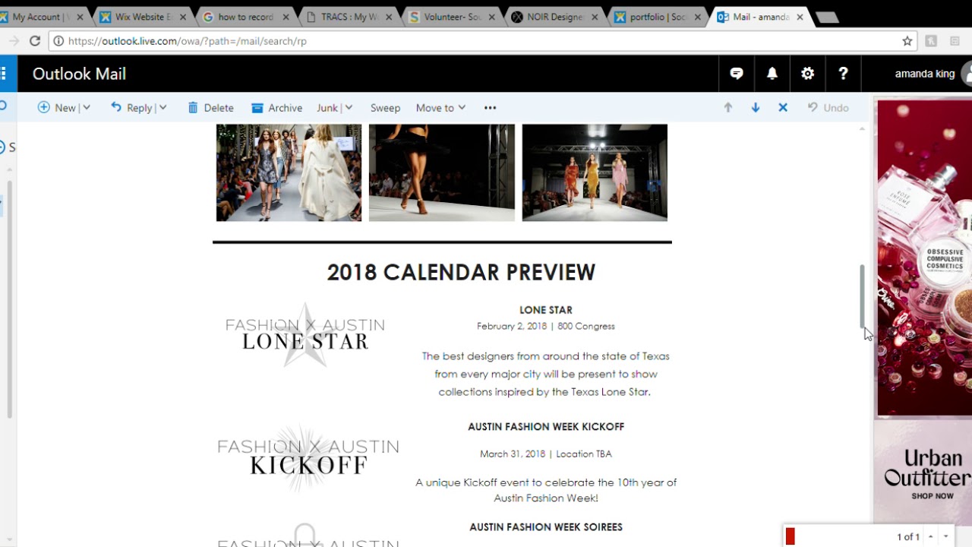Click AUSTIN FASHION WEEK KICKOFF heading
The height and width of the screenshot is (547, 972).
[546, 427]
